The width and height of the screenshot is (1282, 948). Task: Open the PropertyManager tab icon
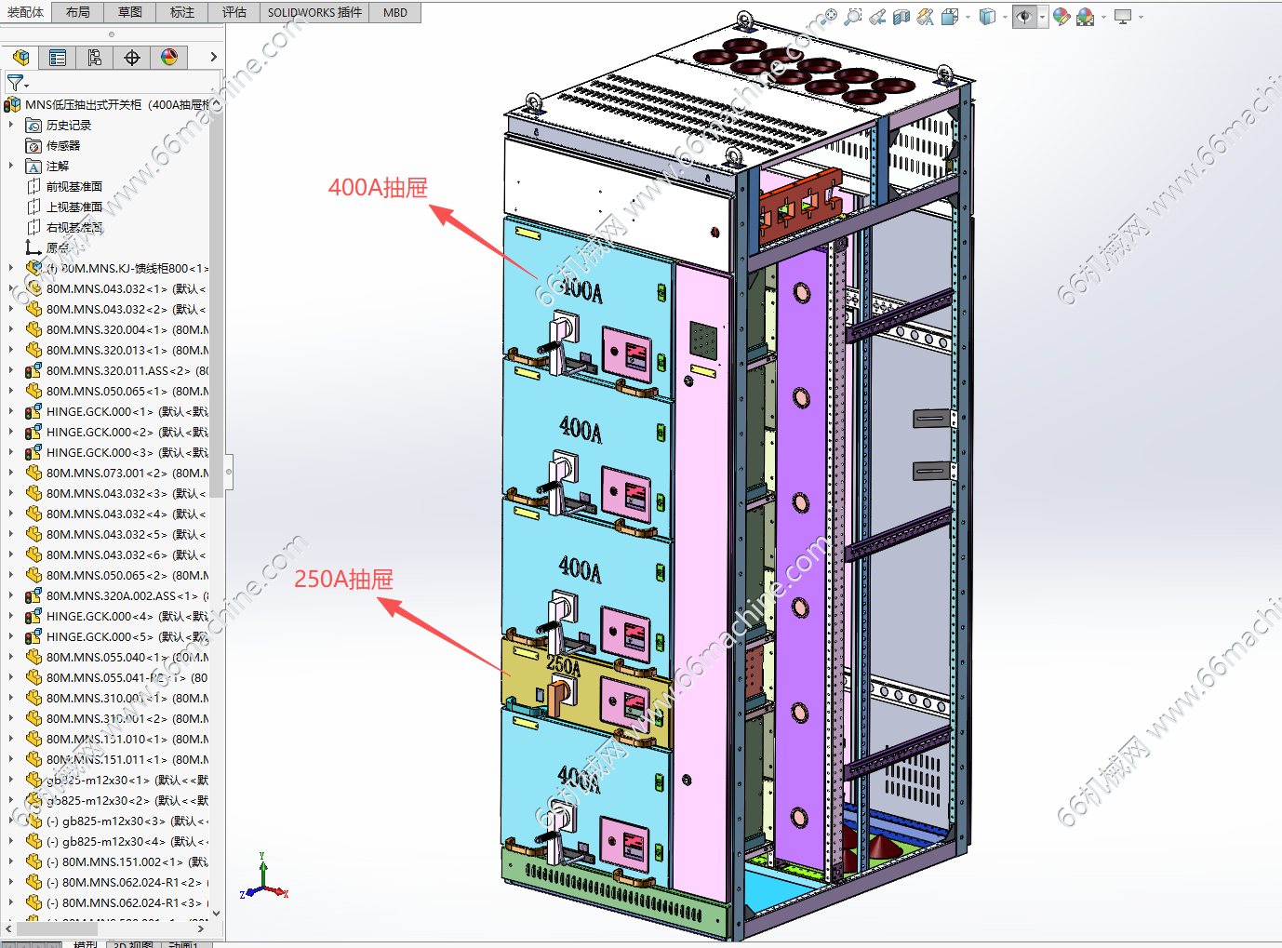pos(58,58)
